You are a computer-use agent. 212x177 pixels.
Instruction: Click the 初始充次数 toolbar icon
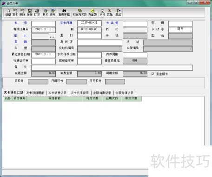pos(79,13)
